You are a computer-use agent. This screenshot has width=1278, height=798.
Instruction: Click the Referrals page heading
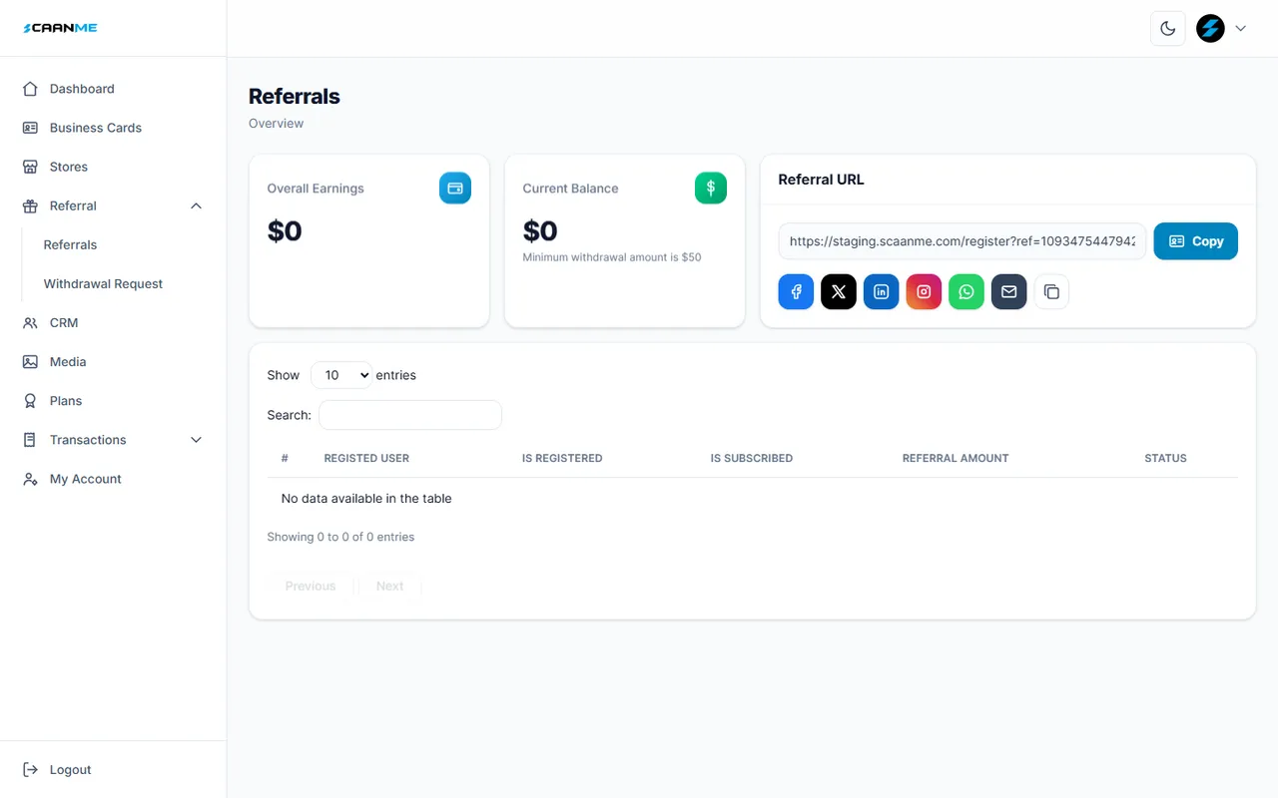click(x=295, y=96)
